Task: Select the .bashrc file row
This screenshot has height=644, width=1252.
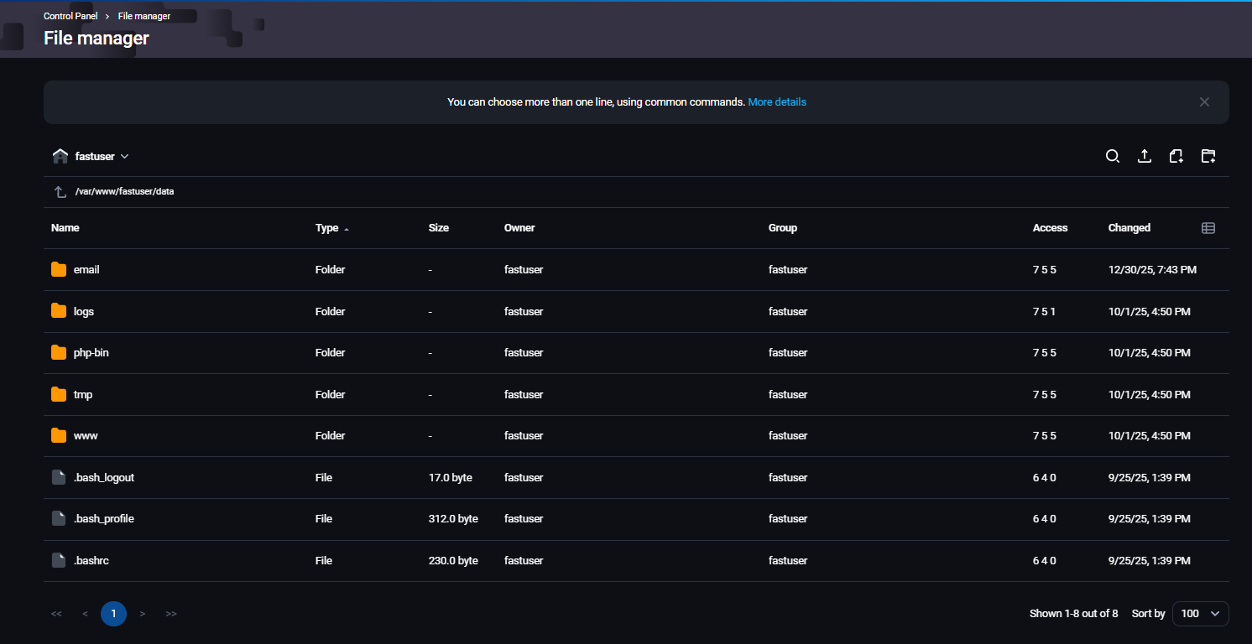Action: coord(91,561)
